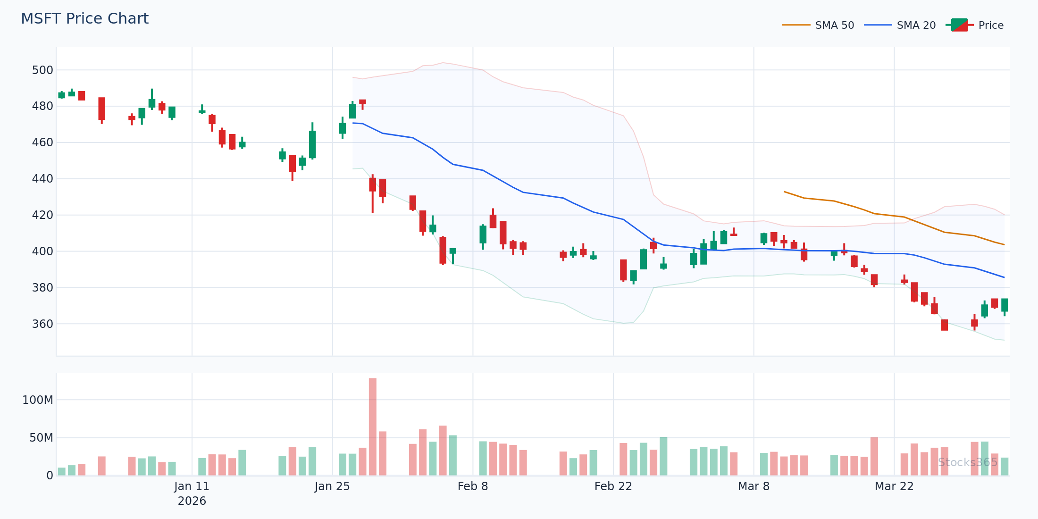Click the tallest red volume bar
Image resolution: width=1038 pixels, height=519 pixels.
[373, 426]
